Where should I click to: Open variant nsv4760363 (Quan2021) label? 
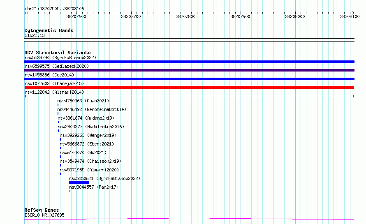(83, 101)
